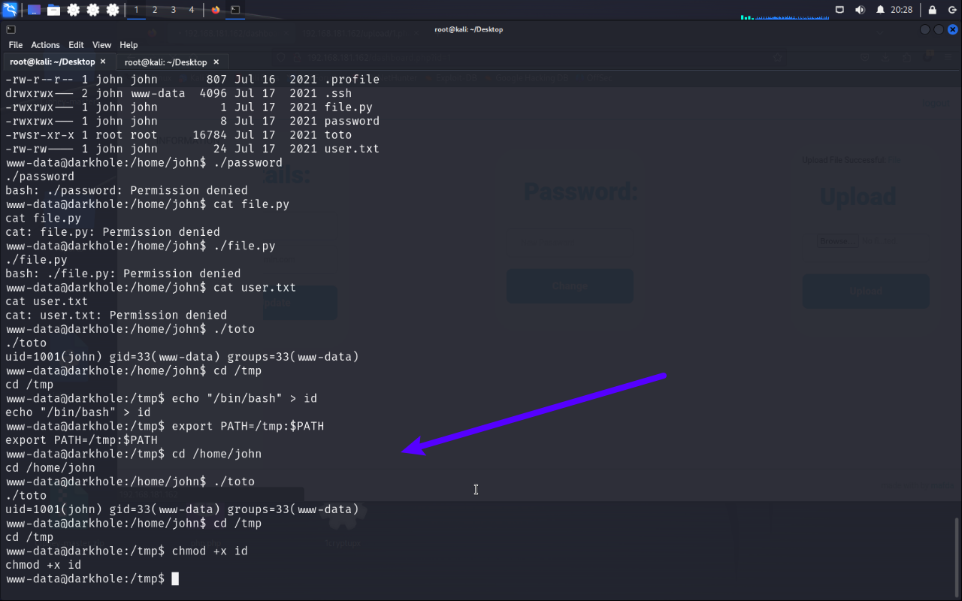Viewport: 962px width, 601px height.
Task: Click the prompt line './password'
Action: point(144,163)
